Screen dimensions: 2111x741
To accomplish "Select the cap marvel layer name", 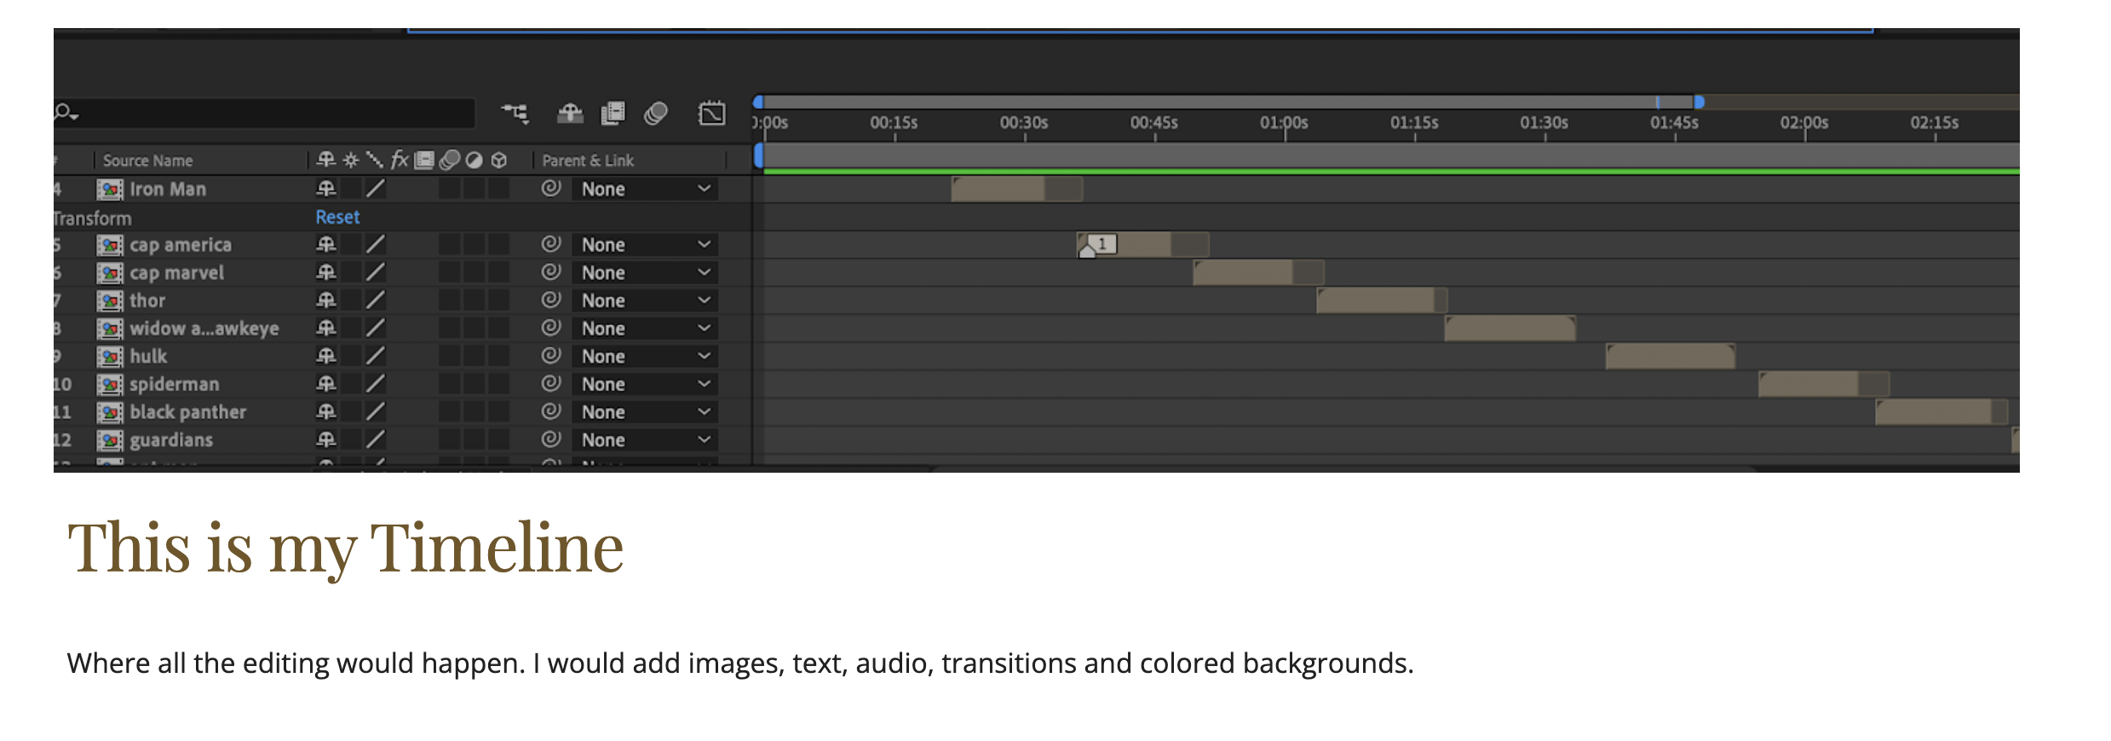I will click(x=177, y=273).
